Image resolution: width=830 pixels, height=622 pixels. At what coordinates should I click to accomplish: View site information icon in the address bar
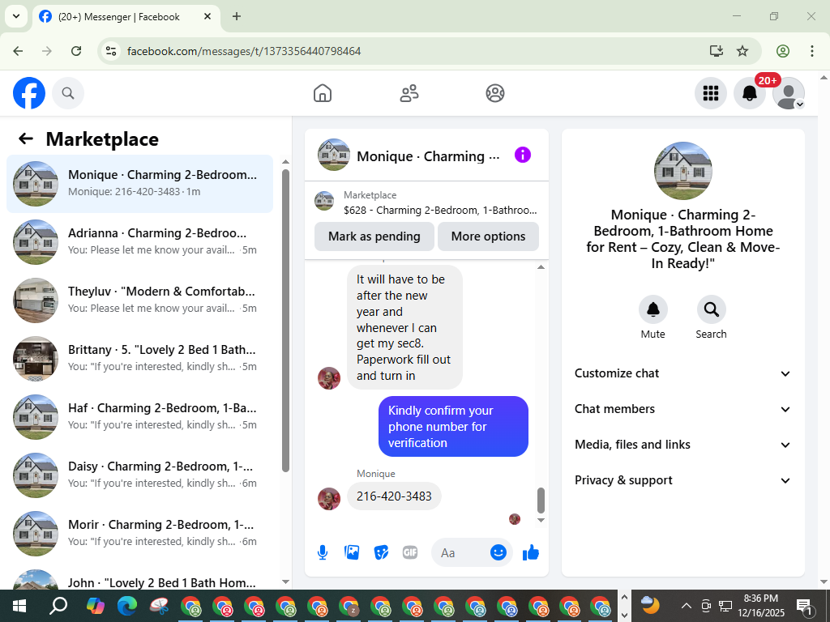[111, 51]
